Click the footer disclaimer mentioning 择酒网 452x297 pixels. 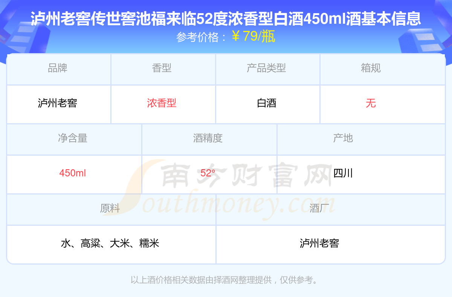coord(225,280)
